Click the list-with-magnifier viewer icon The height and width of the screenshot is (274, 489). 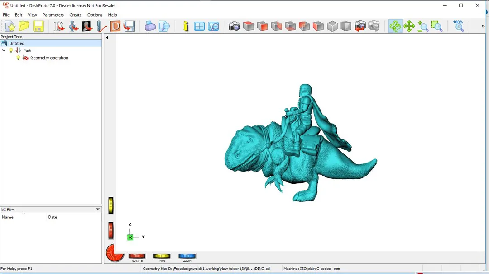214,26
